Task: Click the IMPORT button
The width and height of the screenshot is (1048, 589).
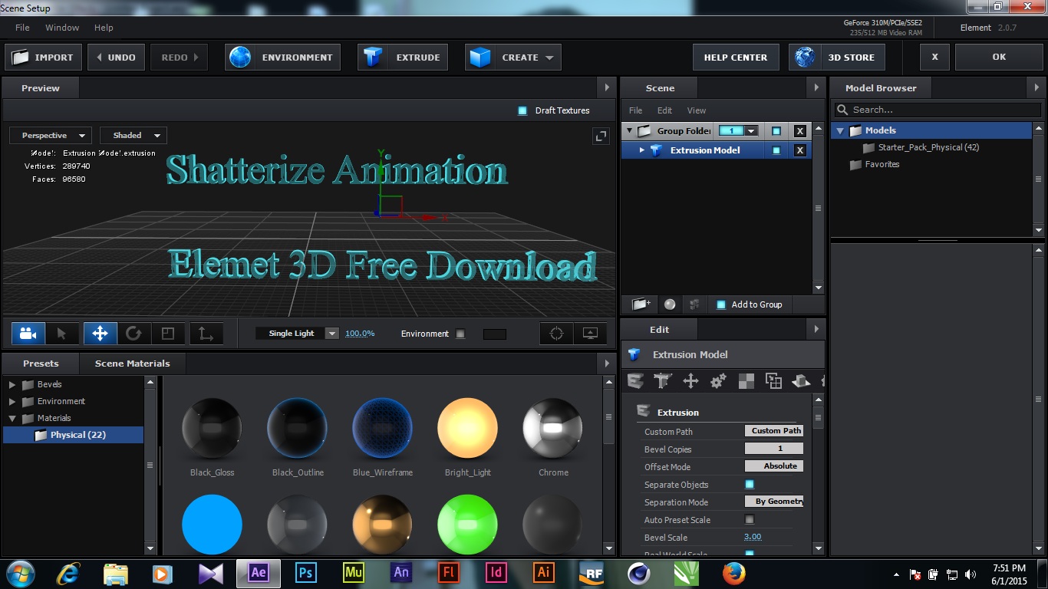Action: pyautogui.click(x=44, y=58)
